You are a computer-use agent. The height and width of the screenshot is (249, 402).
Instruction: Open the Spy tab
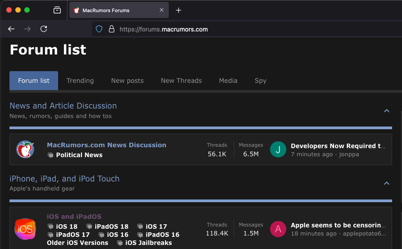261,81
